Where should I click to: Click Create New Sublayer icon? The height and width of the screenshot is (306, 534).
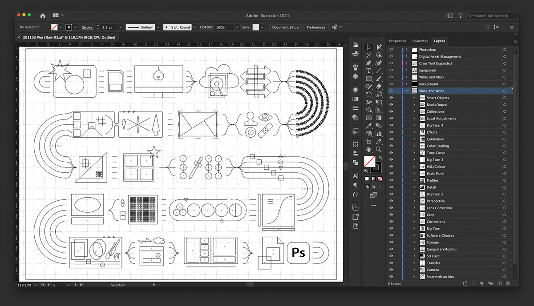point(491,283)
